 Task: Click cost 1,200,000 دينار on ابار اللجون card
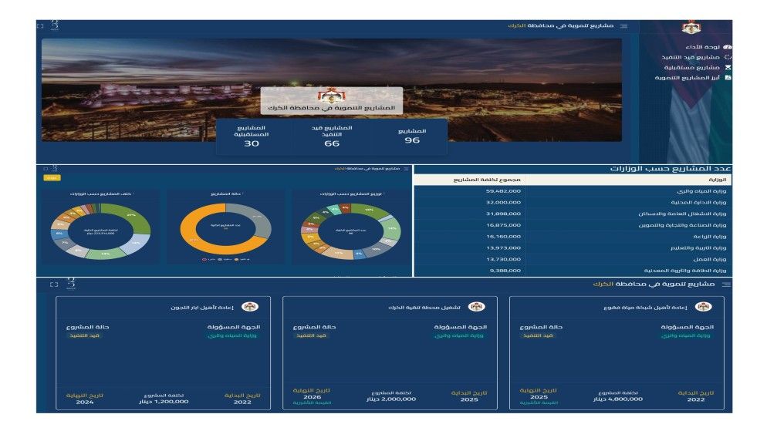click(x=164, y=402)
